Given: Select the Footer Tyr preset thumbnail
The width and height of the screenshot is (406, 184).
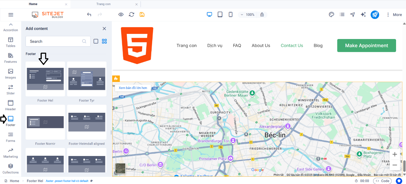Looking at the screenshot, I should point(87,79).
